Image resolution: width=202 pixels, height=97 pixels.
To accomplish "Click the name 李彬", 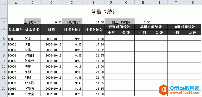I will pyautogui.click(x=32, y=43).
